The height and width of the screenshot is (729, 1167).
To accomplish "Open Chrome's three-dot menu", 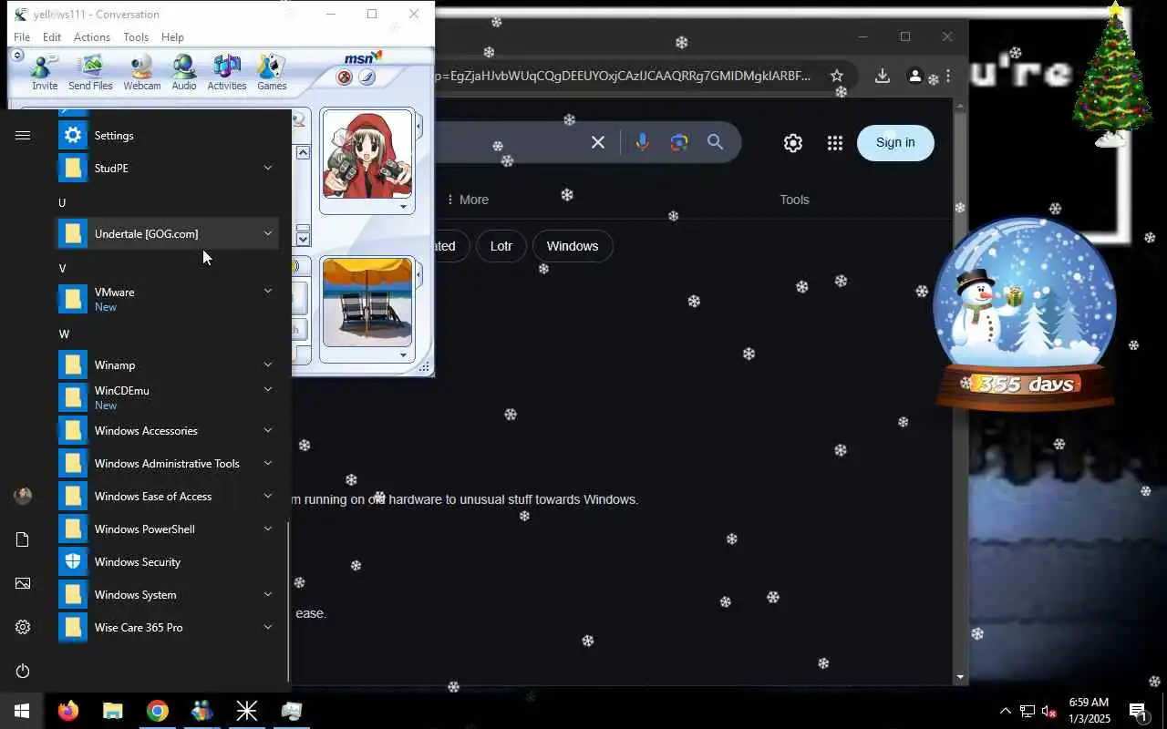I will pyautogui.click(x=948, y=77).
